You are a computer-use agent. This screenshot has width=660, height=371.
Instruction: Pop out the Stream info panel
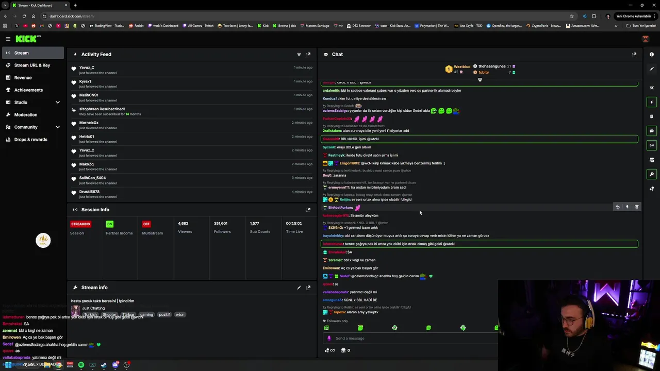tap(308, 288)
